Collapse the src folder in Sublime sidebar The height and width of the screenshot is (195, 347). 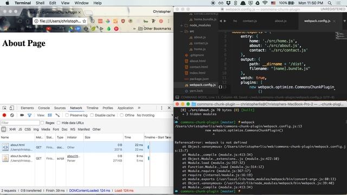click(x=182, y=31)
